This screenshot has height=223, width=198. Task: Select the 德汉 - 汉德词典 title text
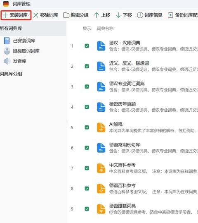125,43
